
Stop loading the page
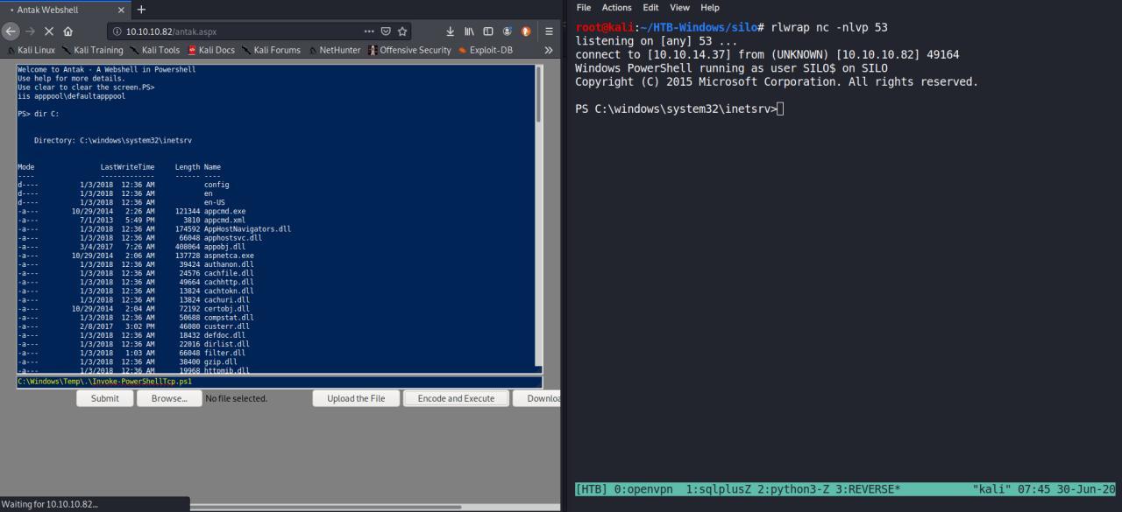point(49,31)
